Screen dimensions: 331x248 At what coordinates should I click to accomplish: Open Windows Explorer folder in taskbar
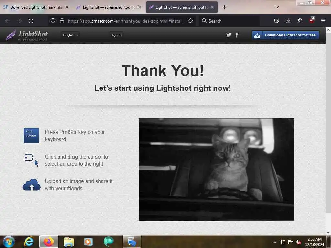coord(69,242)
